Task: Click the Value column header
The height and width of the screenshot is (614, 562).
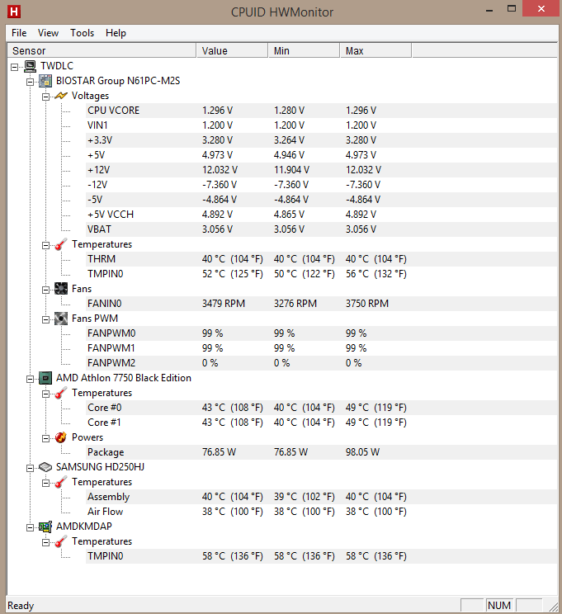Action: click(232, 51)
